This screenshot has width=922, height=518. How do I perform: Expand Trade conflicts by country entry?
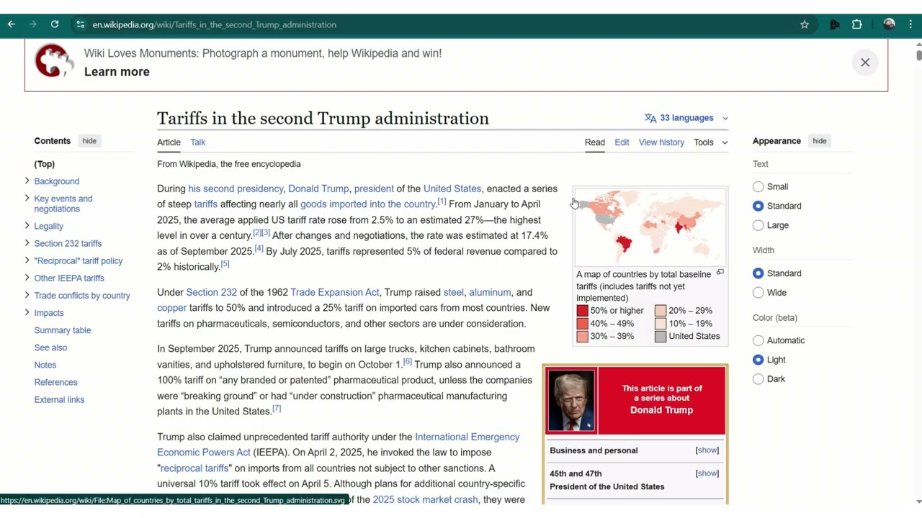click(27, 294)
